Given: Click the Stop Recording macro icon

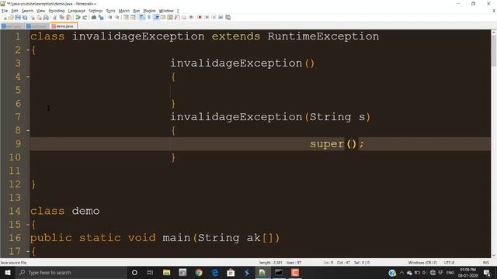Looking at the screenshot, I should point(207,17).
